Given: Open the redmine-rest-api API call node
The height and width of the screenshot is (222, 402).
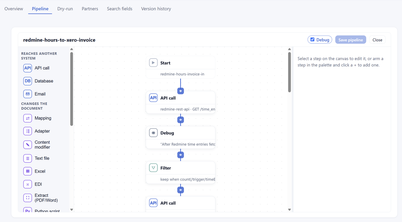Looking at the screenshot, I should 180,102.
